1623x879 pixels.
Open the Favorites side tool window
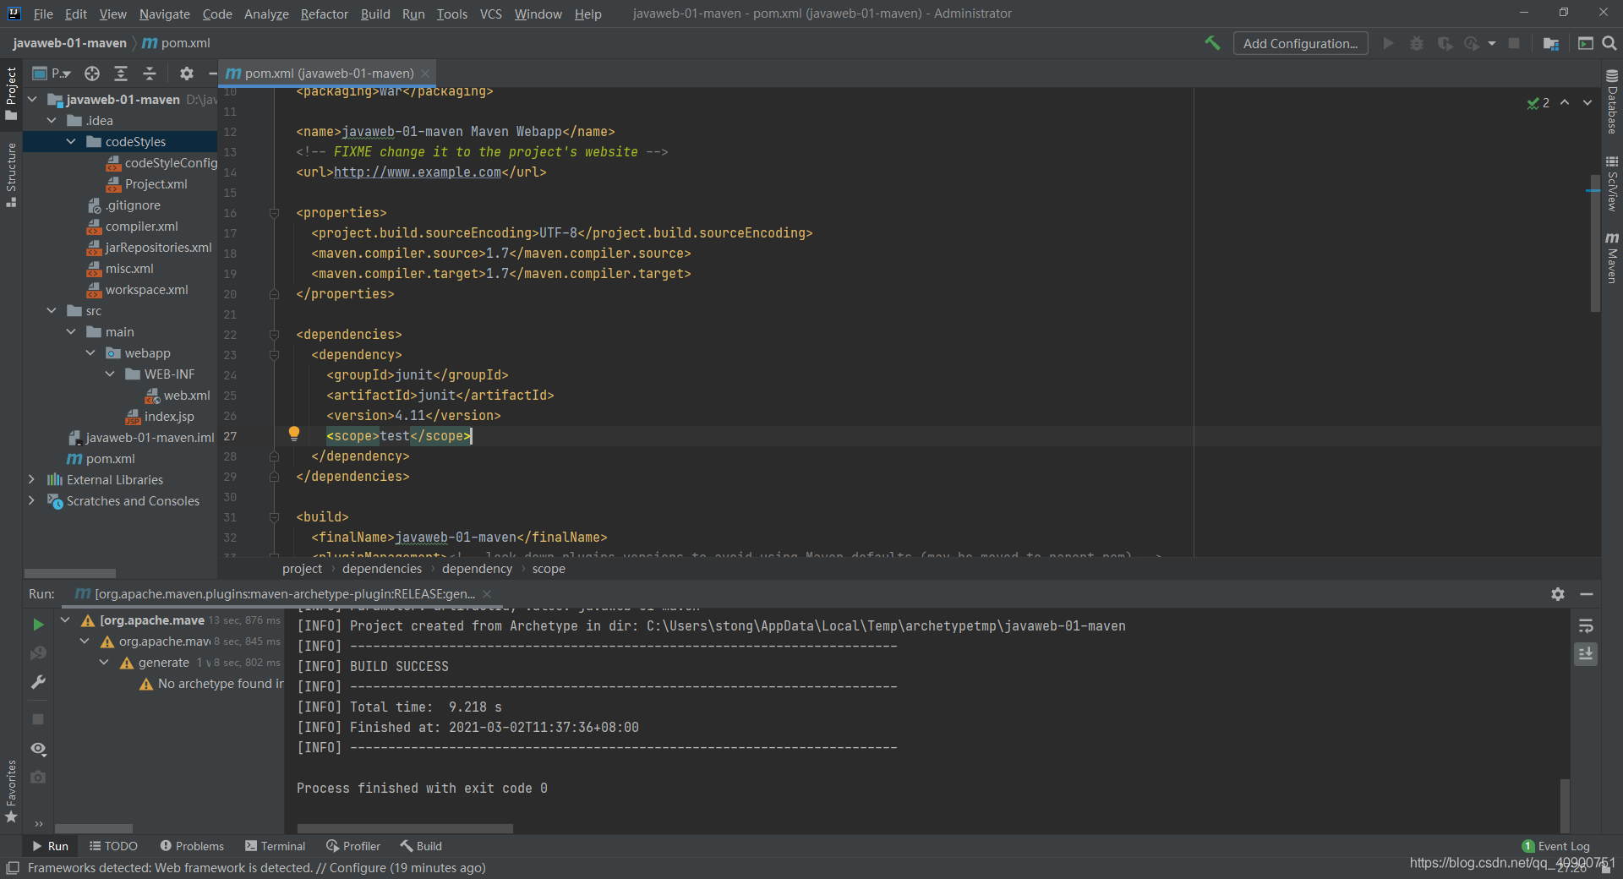[11, 791]
